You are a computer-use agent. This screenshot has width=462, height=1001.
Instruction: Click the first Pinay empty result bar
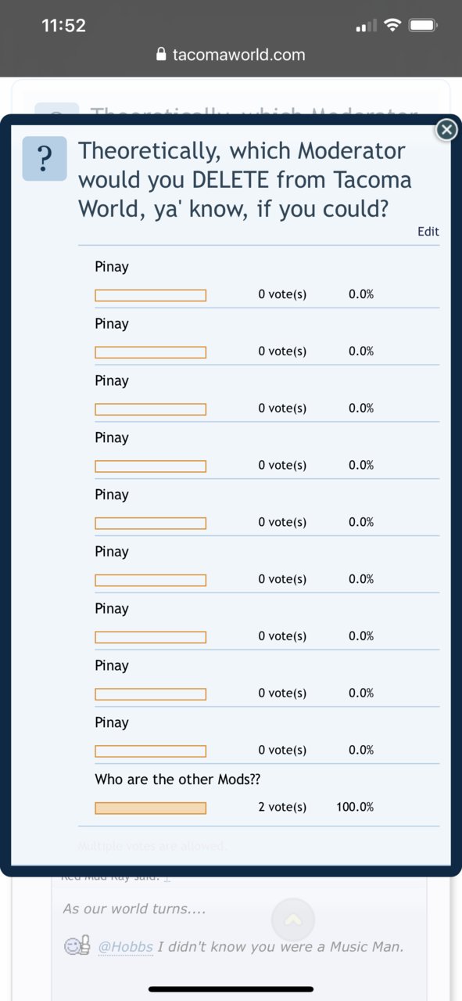(151, 295)
